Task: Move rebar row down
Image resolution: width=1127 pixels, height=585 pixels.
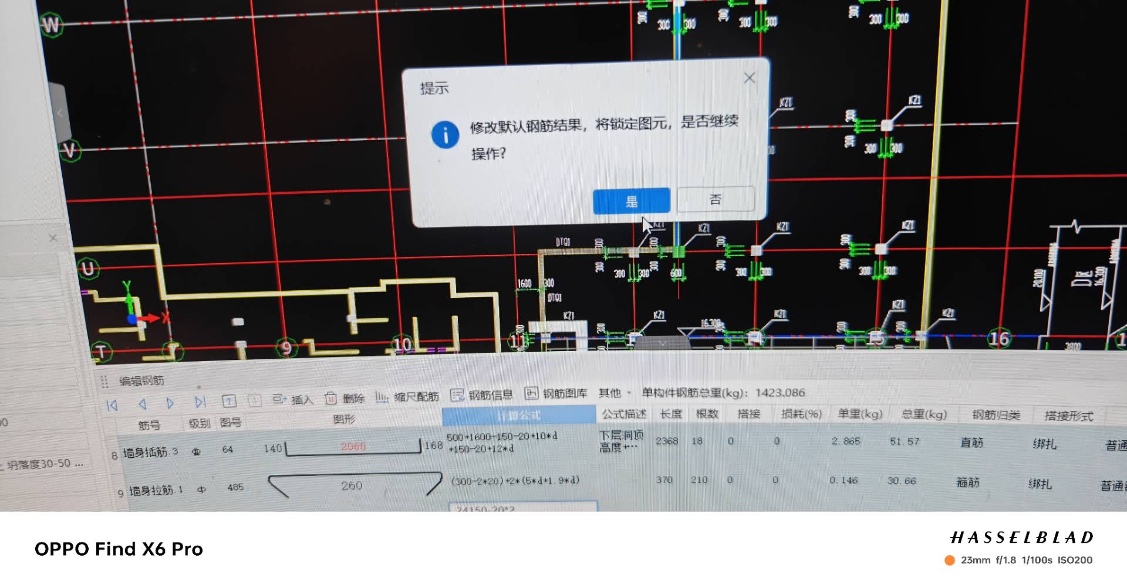Action: 255,400
